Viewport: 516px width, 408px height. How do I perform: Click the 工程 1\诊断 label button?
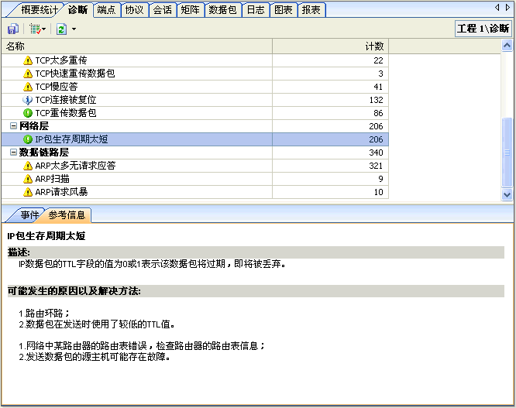pos(483,29)
